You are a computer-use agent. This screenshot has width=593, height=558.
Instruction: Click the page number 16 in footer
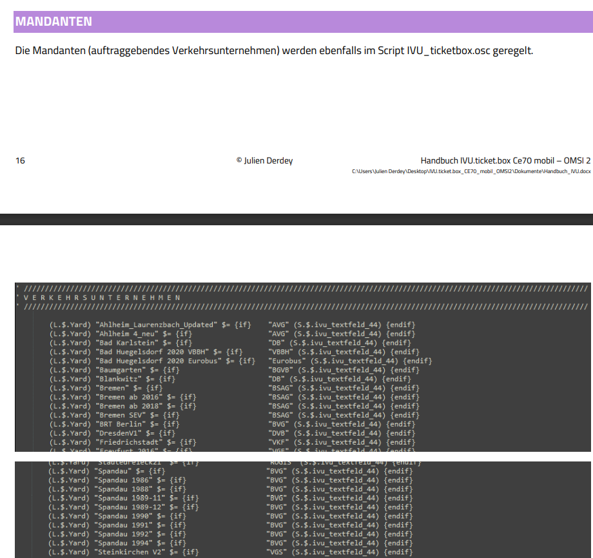point(20,160)
